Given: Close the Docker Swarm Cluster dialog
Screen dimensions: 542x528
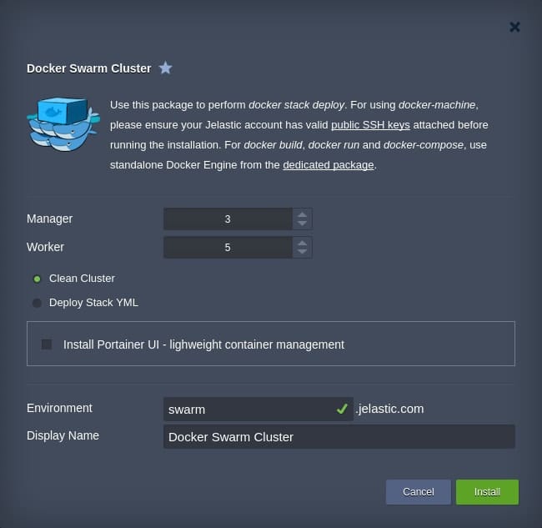Looking at the screenshot, I should 514,27.
